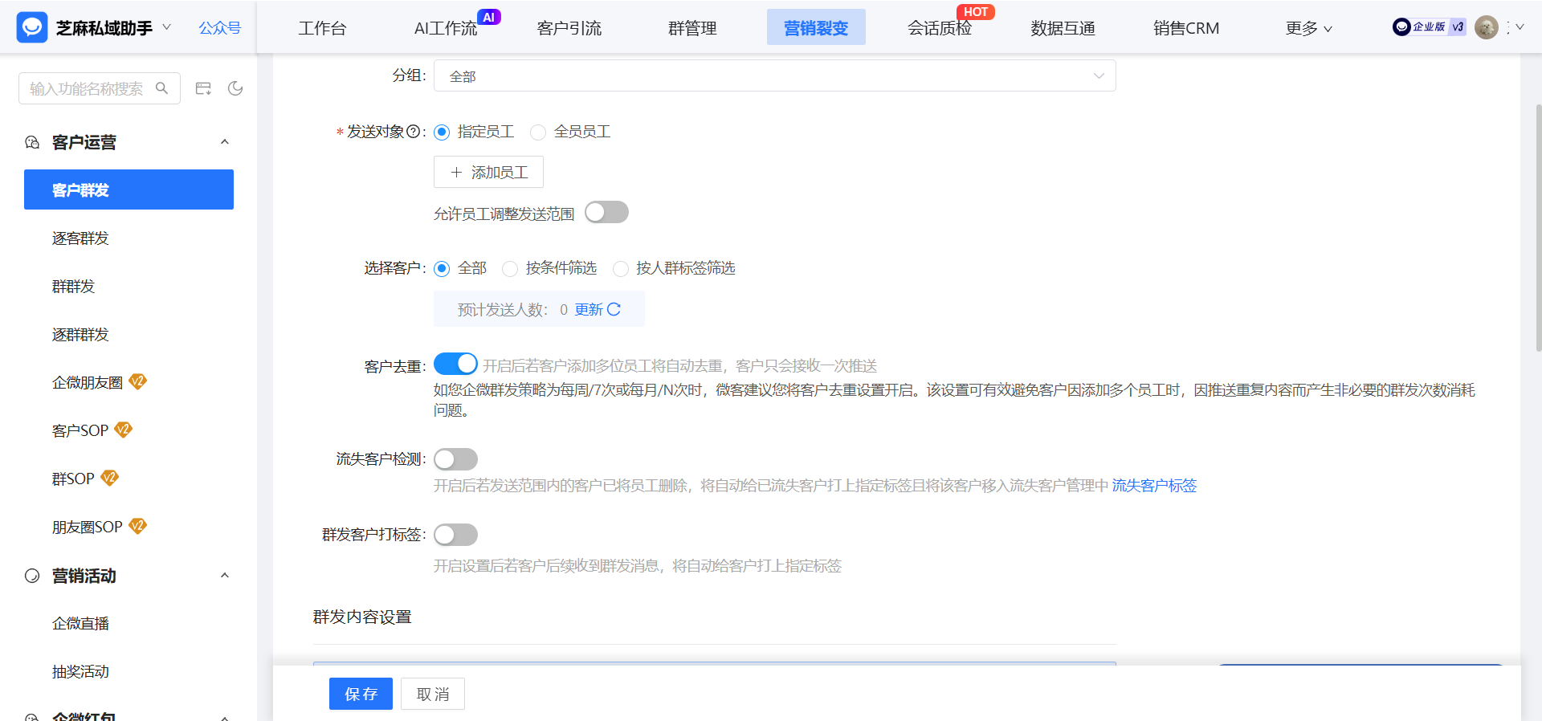Click the 更新 link for 预计发送人数
1542x721 pixels.
tap(589, 309)
